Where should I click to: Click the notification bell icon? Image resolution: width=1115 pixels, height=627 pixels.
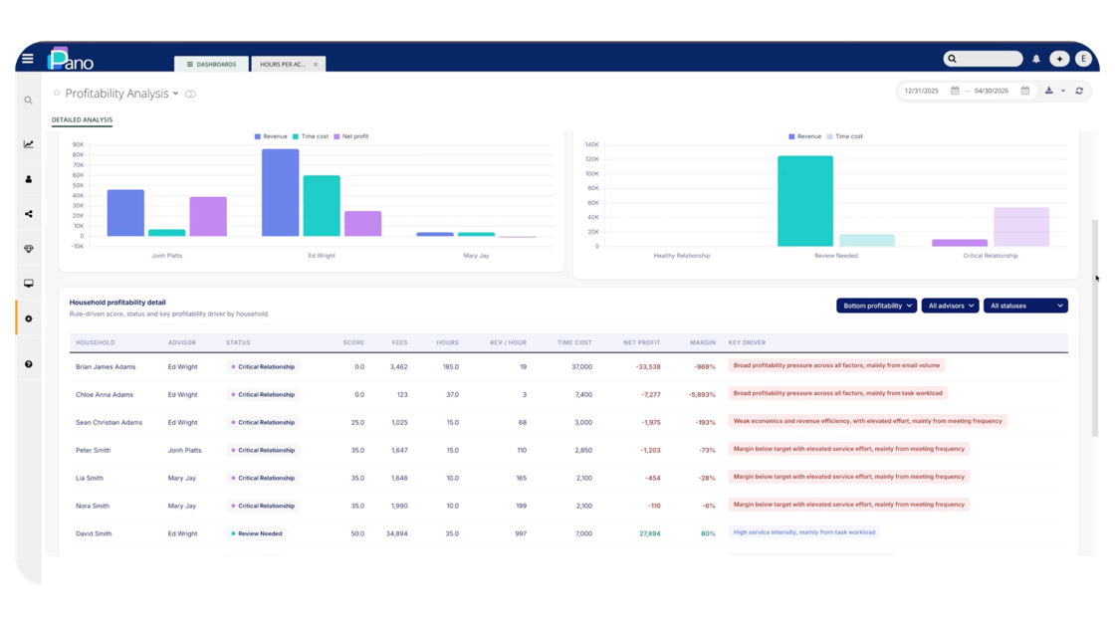point(1036,59)
